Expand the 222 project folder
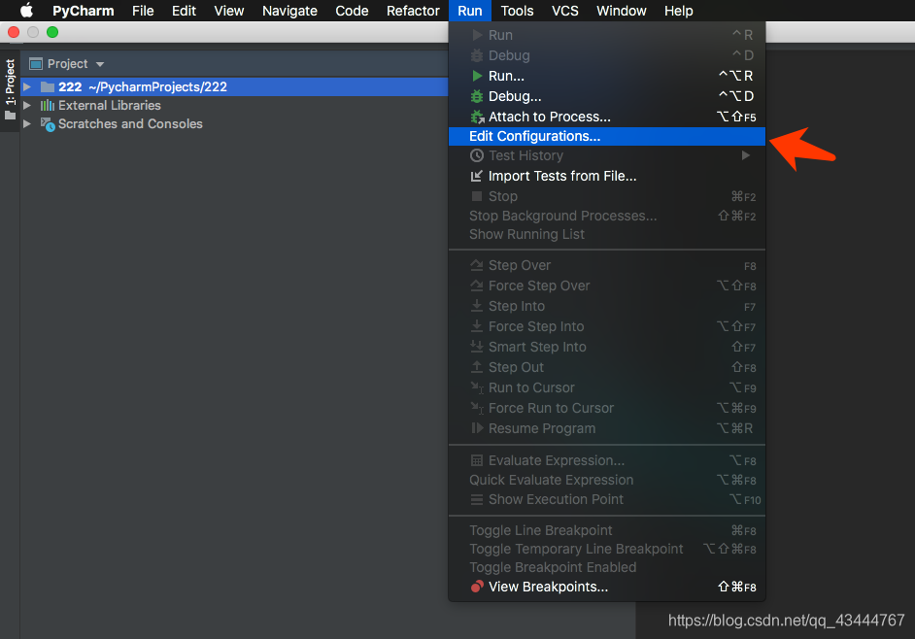 [27, 87]
